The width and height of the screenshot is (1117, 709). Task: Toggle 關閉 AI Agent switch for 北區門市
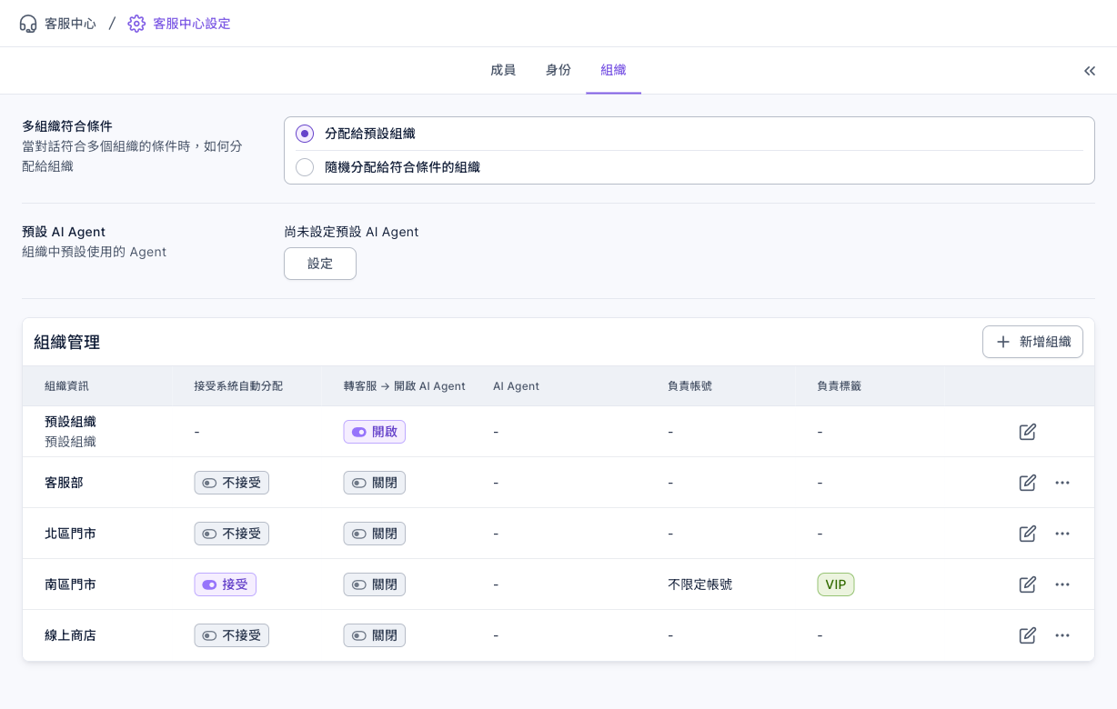point(374,534)
